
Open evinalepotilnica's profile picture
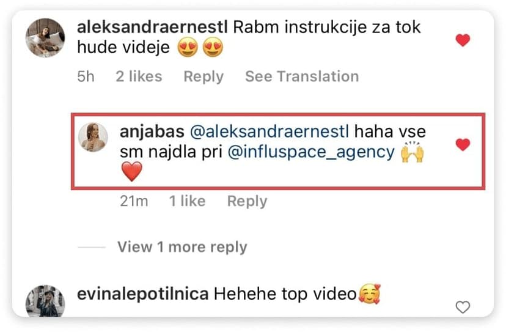(45, 301)
